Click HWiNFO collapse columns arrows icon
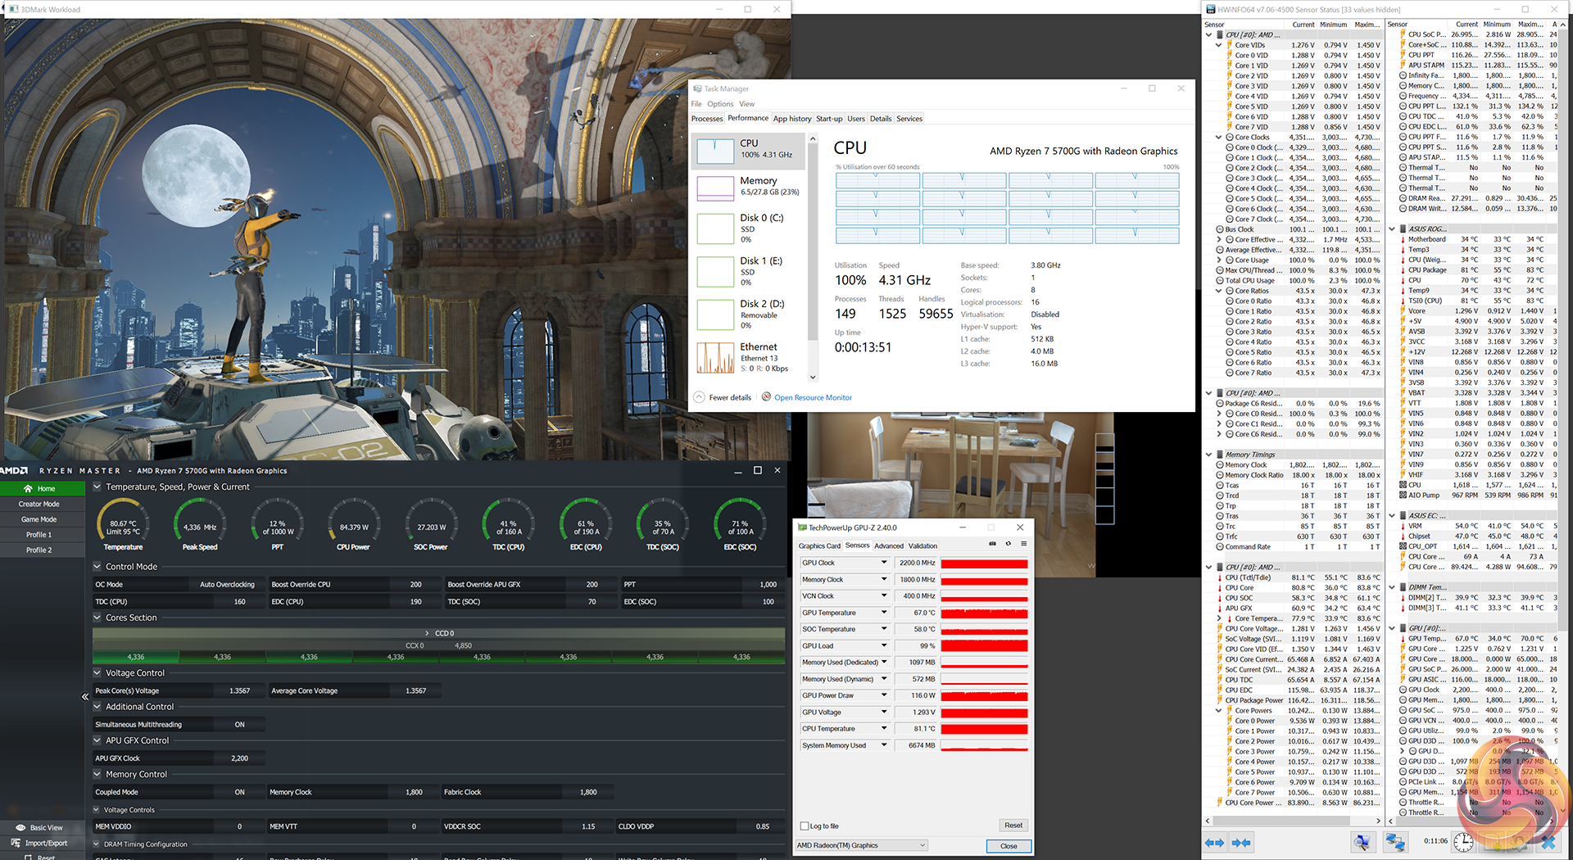 tap(1242, 843)
